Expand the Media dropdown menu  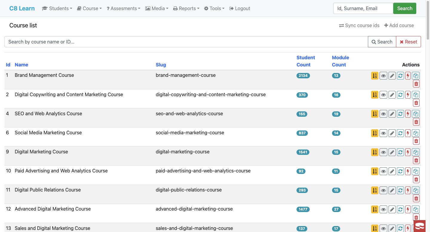pyautogui.click(x=157, y=8)
